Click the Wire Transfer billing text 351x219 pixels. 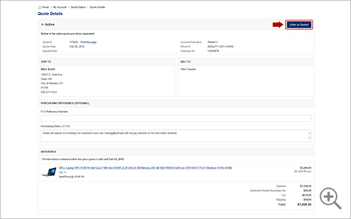pos(188,69)
